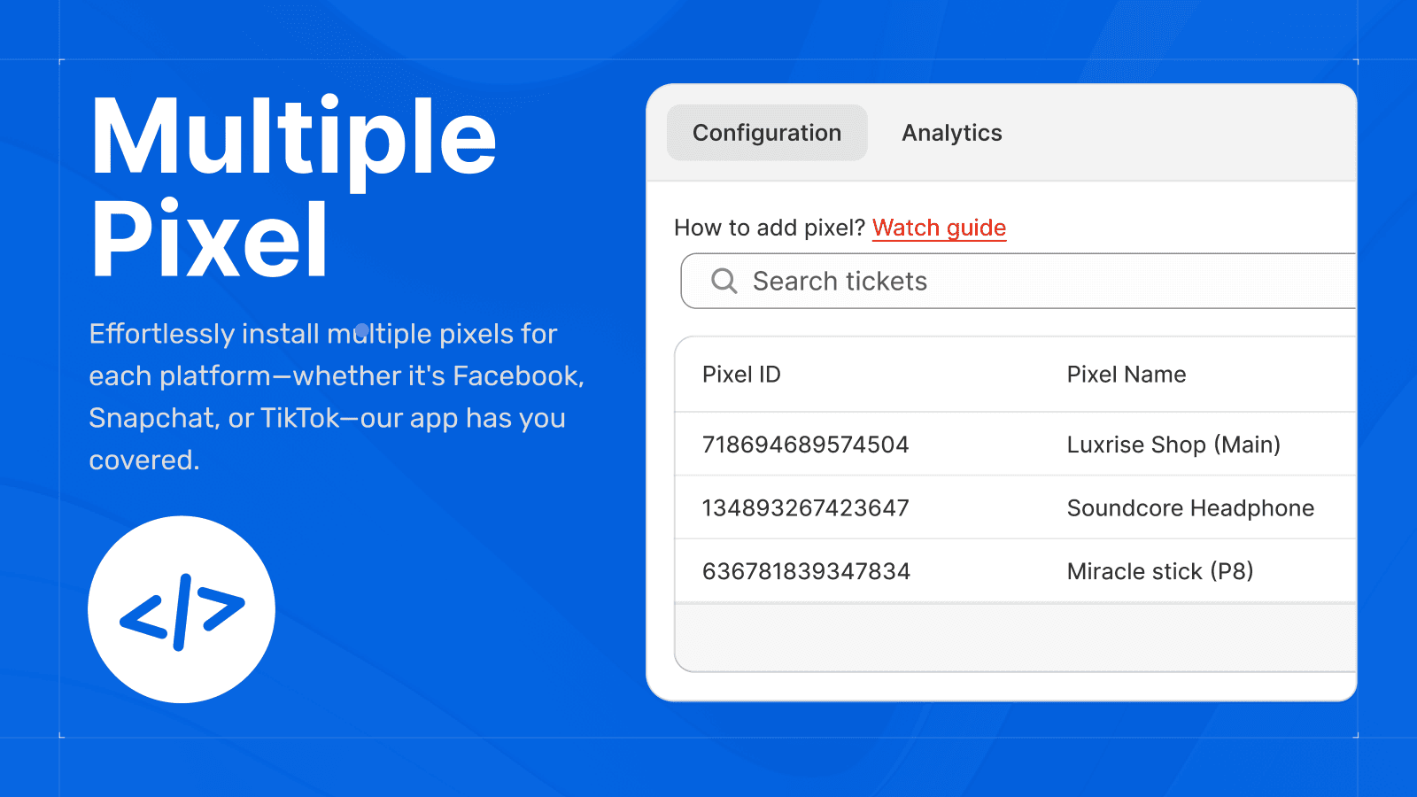Click the right angle bracket in logo
This screenshot has height=797, width=1417.
point(220,608)
